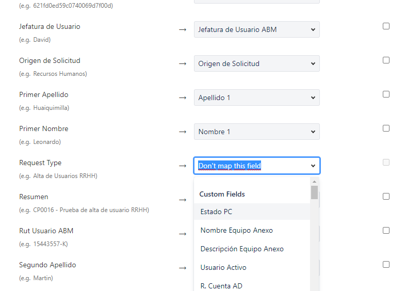Select 'Estado PC' from the list
This screenshot has width=406, height=291.
point(252,212)
